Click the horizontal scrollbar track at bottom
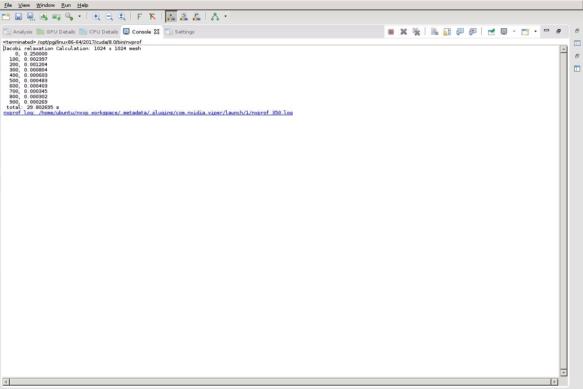The height and width of the screenshot is (389, 583). [280, 382]
